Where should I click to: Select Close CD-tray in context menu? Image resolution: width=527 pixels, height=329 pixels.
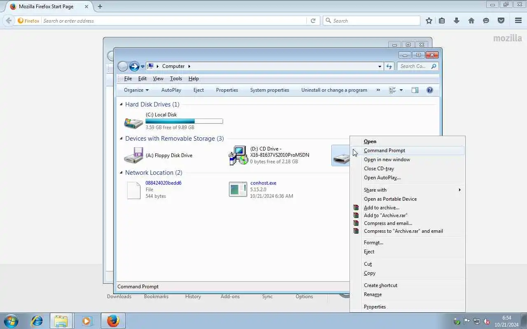point(408,169)
